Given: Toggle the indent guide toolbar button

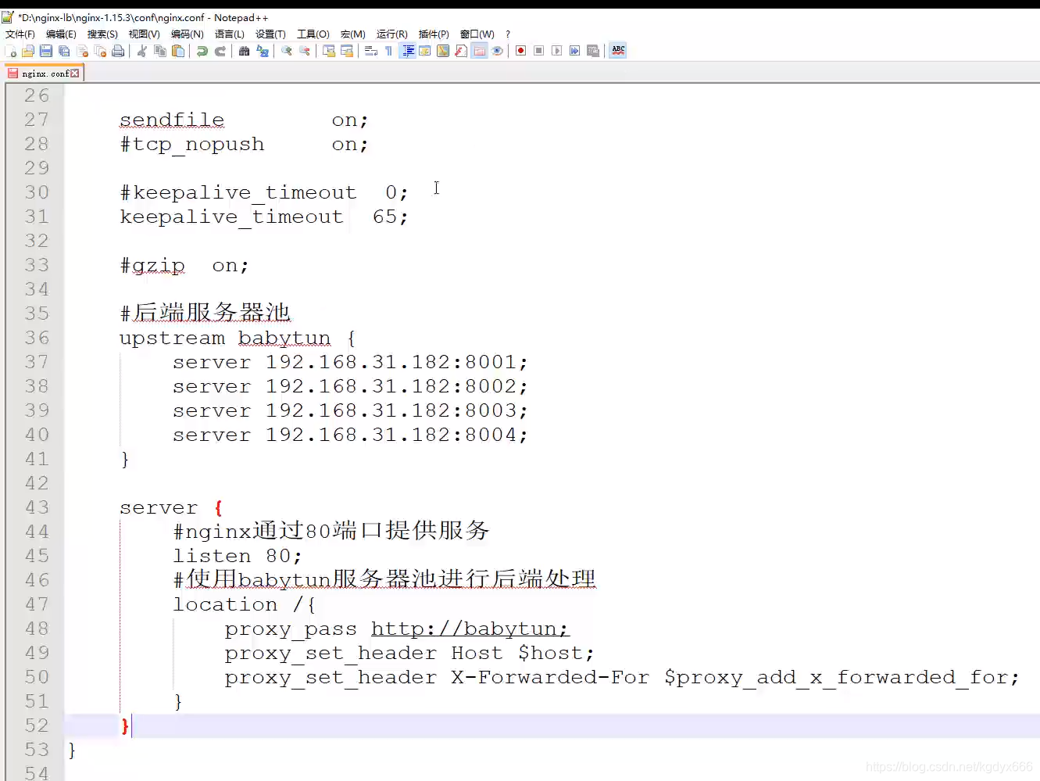Looking at the screenshot, I should [x=407, y=51].
